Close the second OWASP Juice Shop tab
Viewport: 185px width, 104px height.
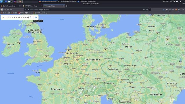point(42,6)
